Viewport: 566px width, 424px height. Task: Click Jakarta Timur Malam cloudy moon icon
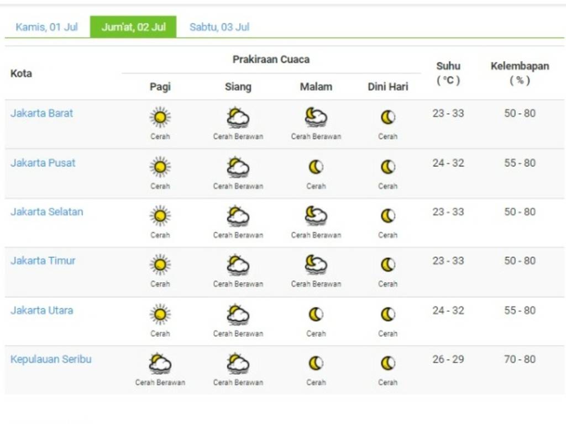pyautogui.click(x=316, y=265)
